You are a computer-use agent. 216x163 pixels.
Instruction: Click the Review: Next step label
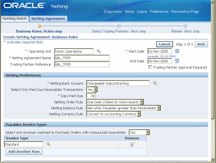pos(185,31)
